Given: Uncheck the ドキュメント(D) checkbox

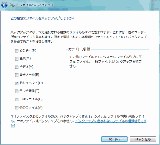Looking at the screenshot, I should coord(17,83).
